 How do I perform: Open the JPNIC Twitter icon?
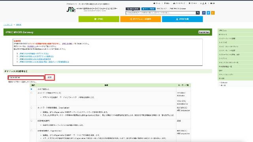[x=208, y=13]
